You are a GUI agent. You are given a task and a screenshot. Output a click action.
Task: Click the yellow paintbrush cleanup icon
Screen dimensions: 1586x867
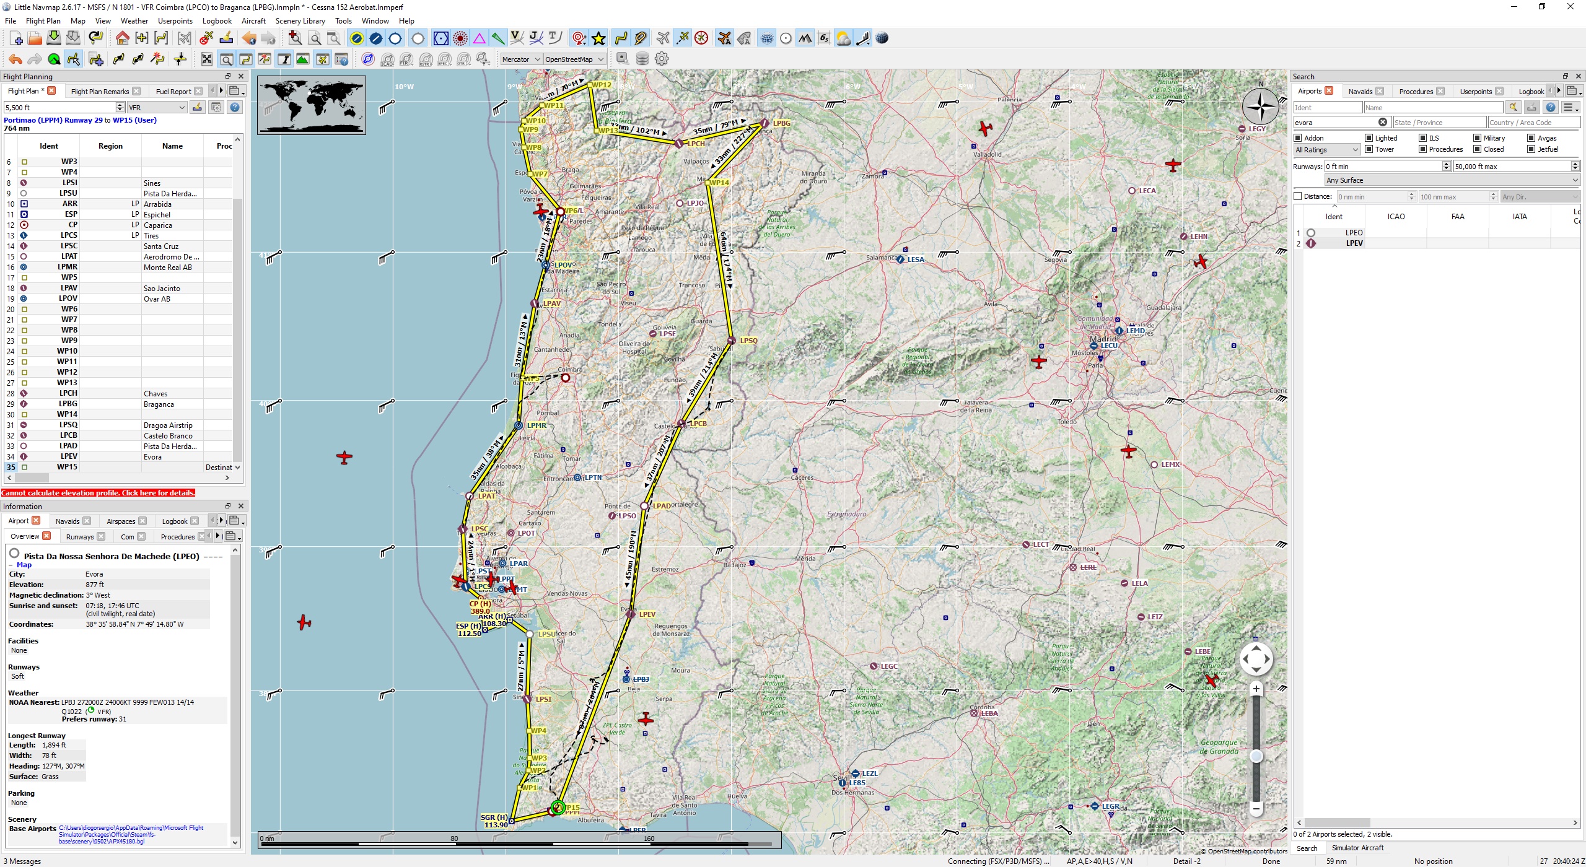click(x=226, y=38)
